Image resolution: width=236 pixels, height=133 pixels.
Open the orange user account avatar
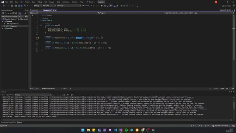(x=216, y=2)
